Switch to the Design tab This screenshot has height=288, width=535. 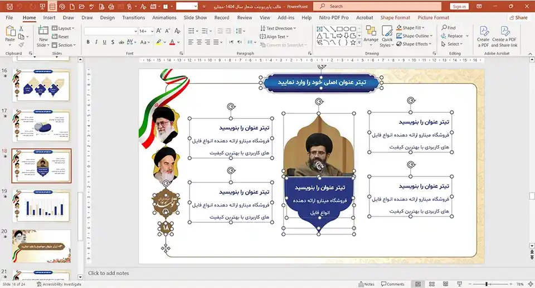(x=107, y=17)
